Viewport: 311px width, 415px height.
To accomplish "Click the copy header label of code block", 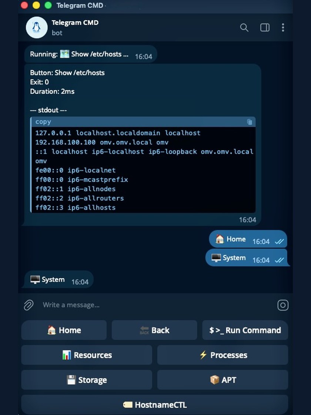I will pos(43,122).
